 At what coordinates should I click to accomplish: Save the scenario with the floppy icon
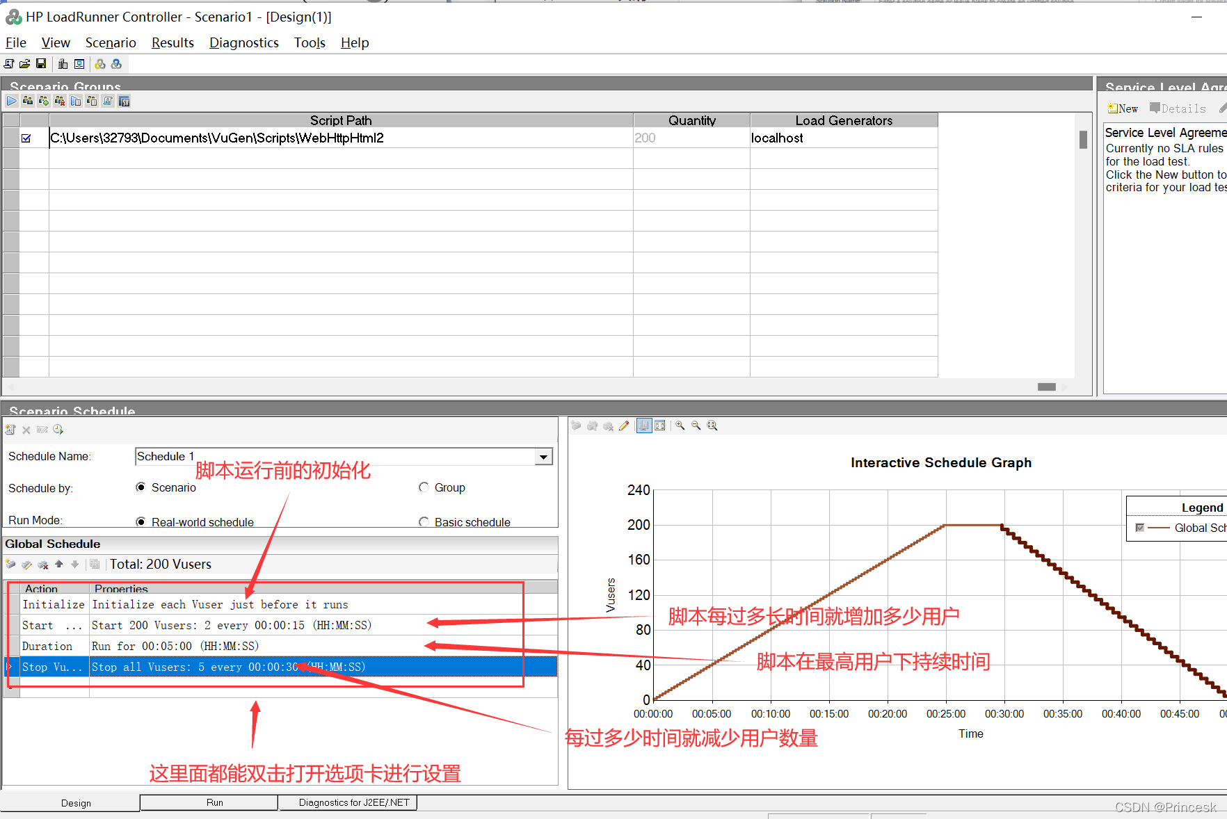(x=41, y=64)
